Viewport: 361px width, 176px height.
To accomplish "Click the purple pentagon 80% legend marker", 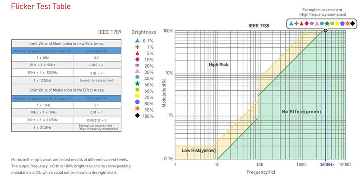I will tap(138, 103).
